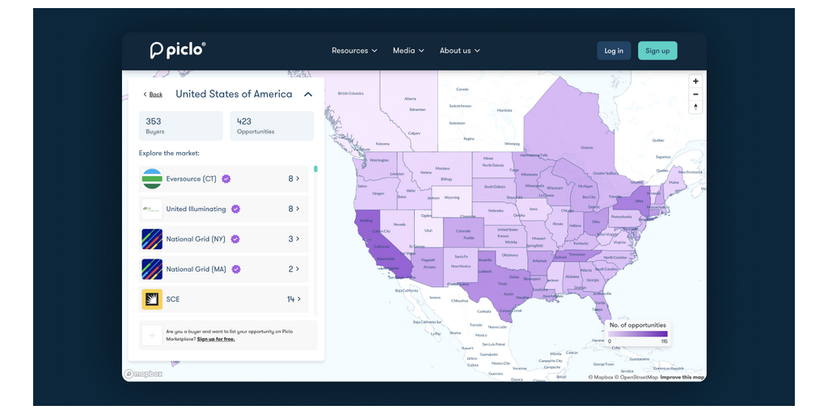Click the Piclo logo

[178, 50]
